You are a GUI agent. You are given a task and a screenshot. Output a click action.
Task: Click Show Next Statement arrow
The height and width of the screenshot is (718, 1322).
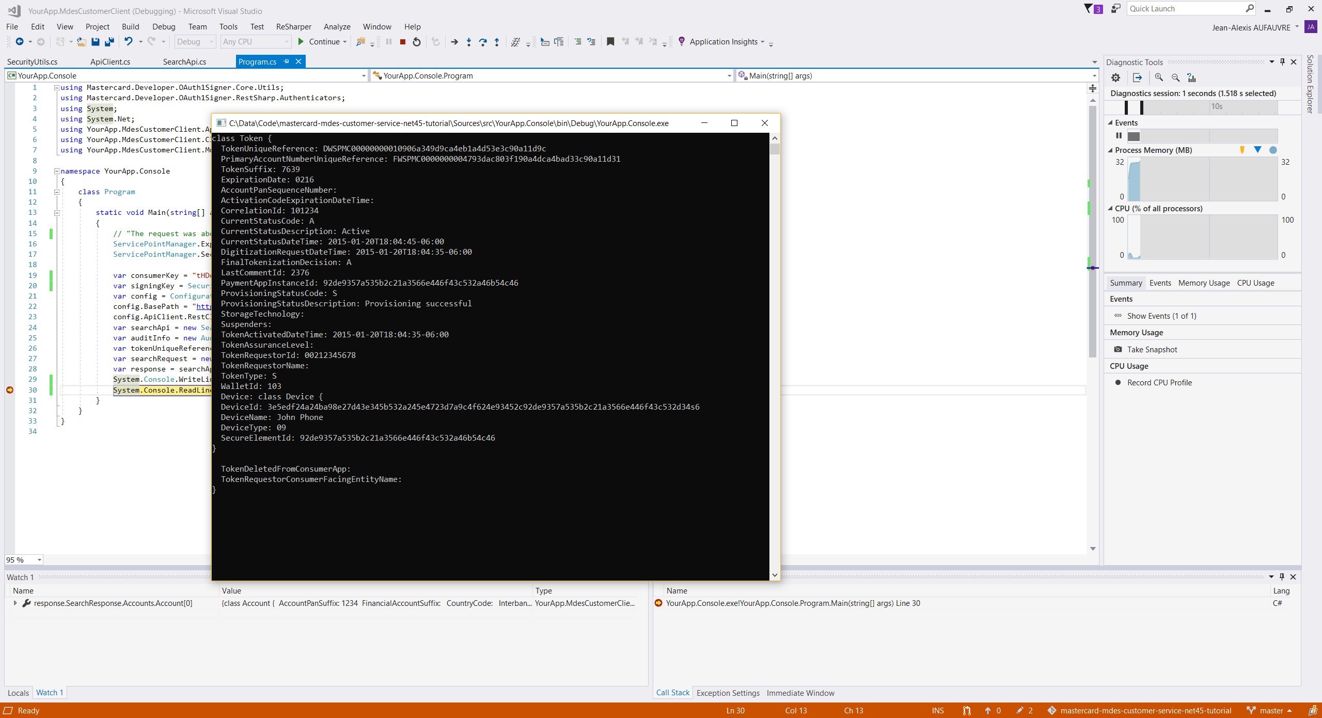tap(454, 42)
